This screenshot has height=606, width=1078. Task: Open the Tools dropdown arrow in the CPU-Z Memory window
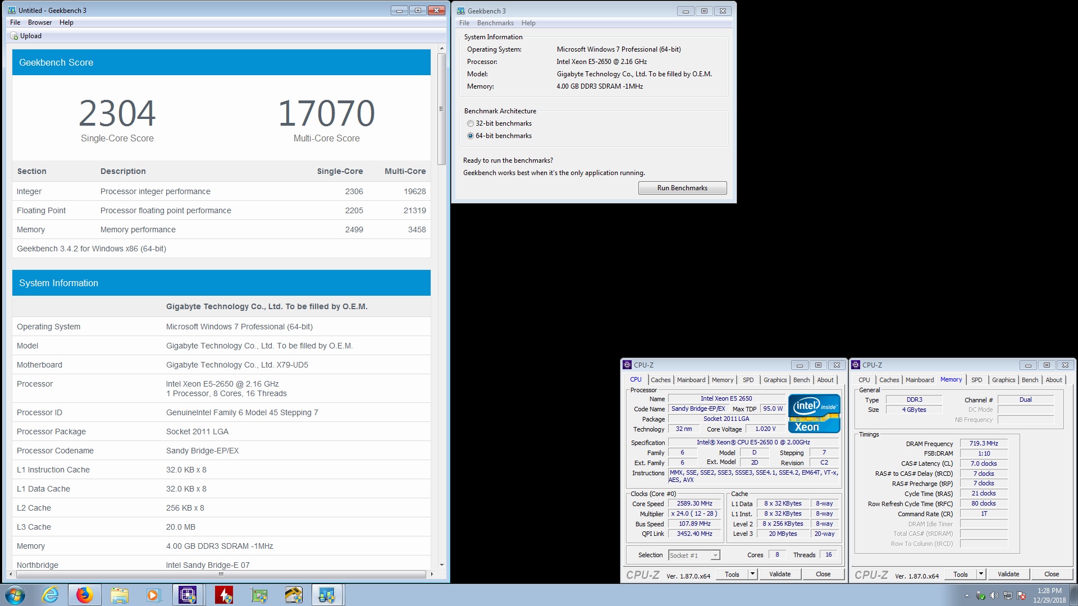tap(981, 574)
